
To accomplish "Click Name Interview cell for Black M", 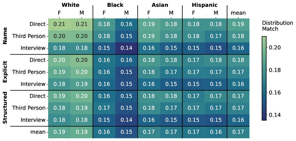I will (x=126, y=48).
